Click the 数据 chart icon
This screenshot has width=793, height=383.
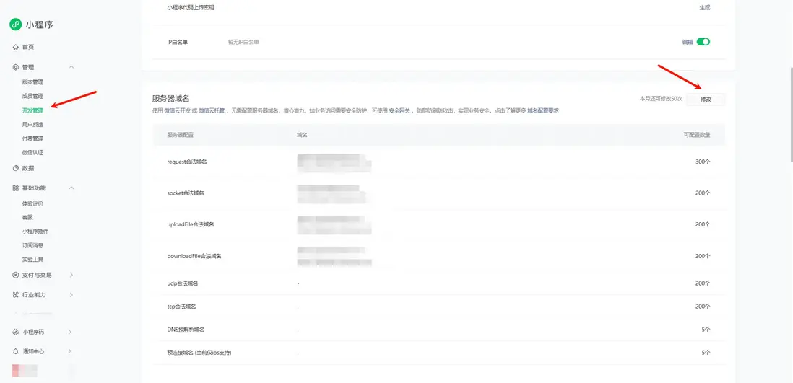point(16,168)
